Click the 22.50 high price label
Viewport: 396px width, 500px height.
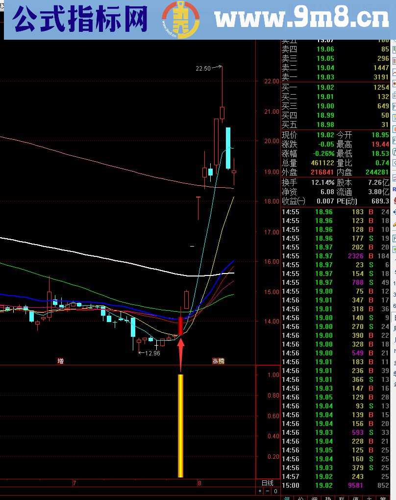pyautogui.click(x=203, y=69)
